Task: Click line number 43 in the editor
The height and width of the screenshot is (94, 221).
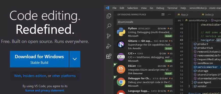Action: (182, 40)
